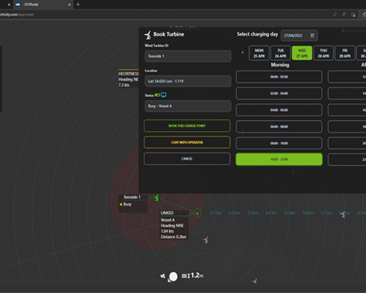Screen dimensions: 366x293
Task: Click the wave height icon beside 1.2m
Action: 186,276
